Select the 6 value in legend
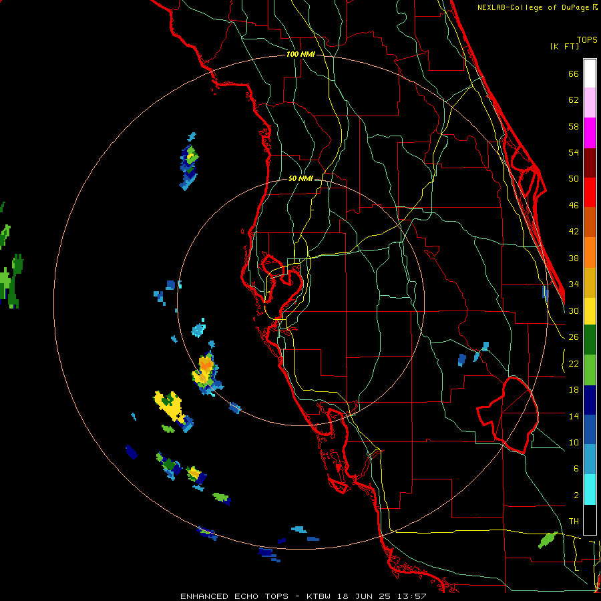 tap(576, 469)
